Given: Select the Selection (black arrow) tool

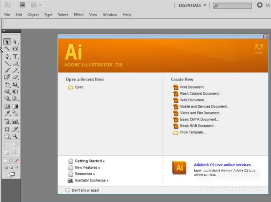Looking at the screenshot, I should 7,42.
